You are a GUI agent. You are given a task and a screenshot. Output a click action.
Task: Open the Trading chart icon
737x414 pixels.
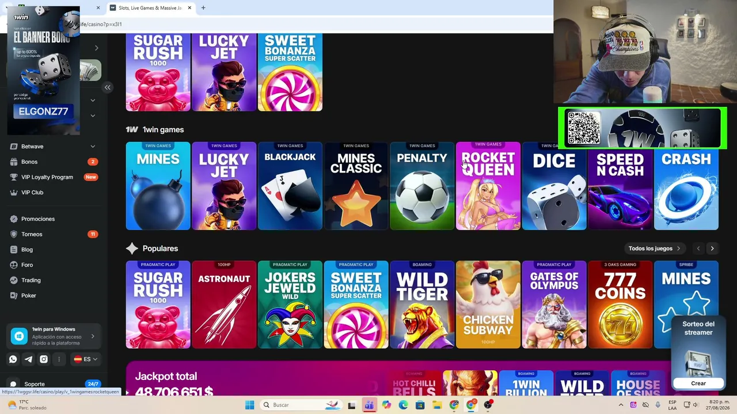click(x=14, y=281)
